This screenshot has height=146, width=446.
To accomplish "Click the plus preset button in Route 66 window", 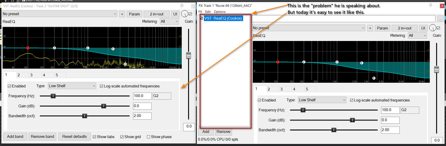I will (x=370, y=28).
